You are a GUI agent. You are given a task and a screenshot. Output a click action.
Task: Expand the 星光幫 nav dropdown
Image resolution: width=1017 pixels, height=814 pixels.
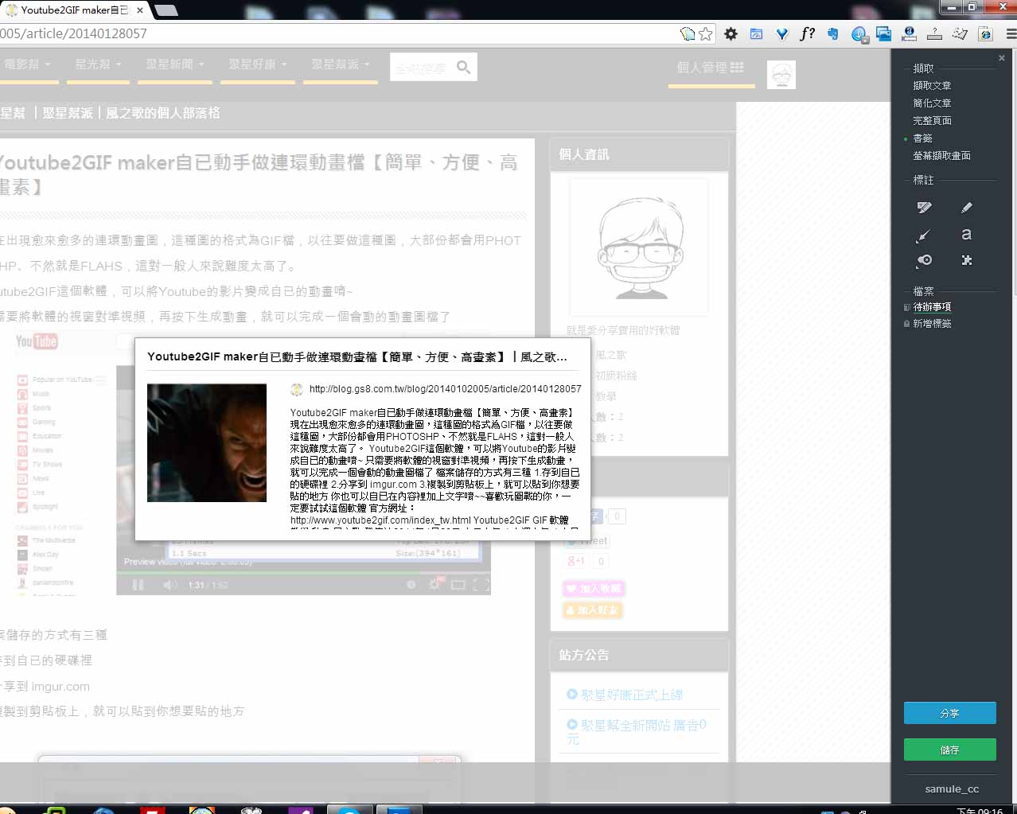98,64
